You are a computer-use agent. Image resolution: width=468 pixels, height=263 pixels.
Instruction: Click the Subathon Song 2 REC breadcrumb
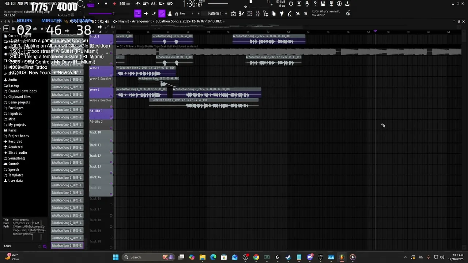189,21
